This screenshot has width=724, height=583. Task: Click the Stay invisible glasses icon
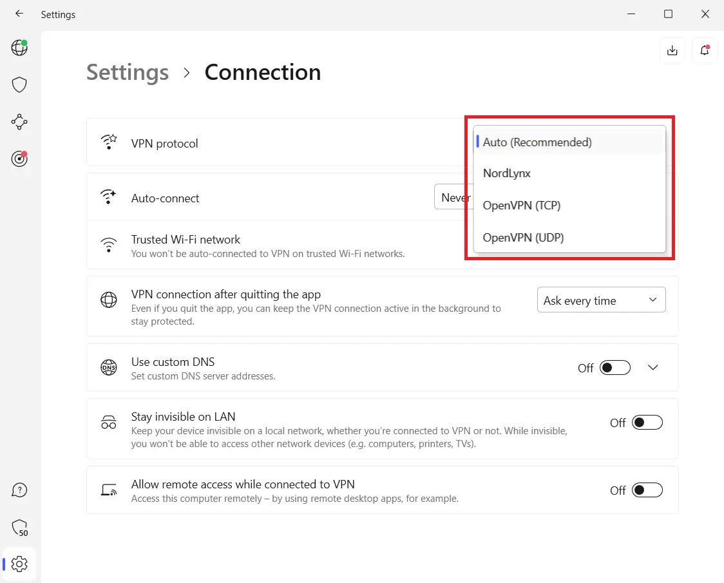108,422
